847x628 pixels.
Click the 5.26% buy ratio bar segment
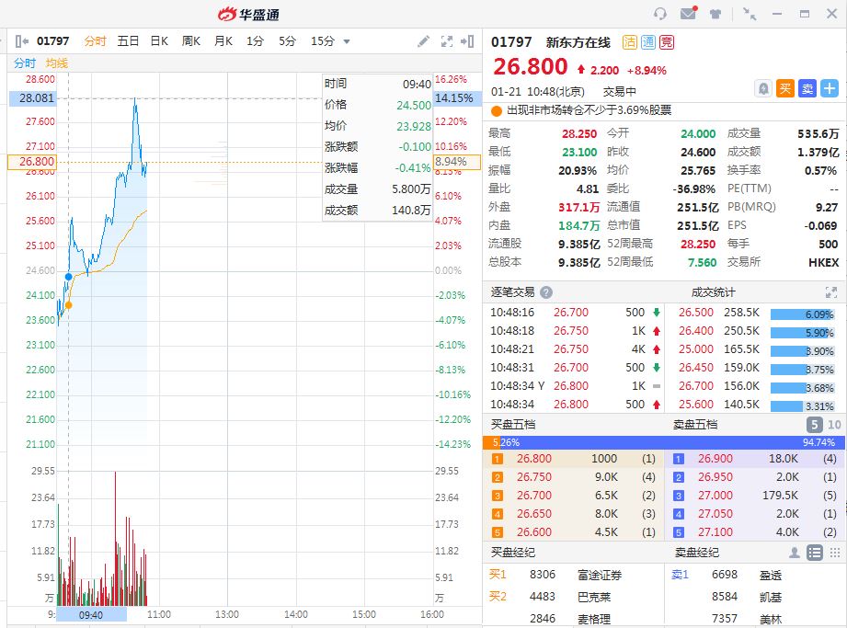click(x=492, y=442)
